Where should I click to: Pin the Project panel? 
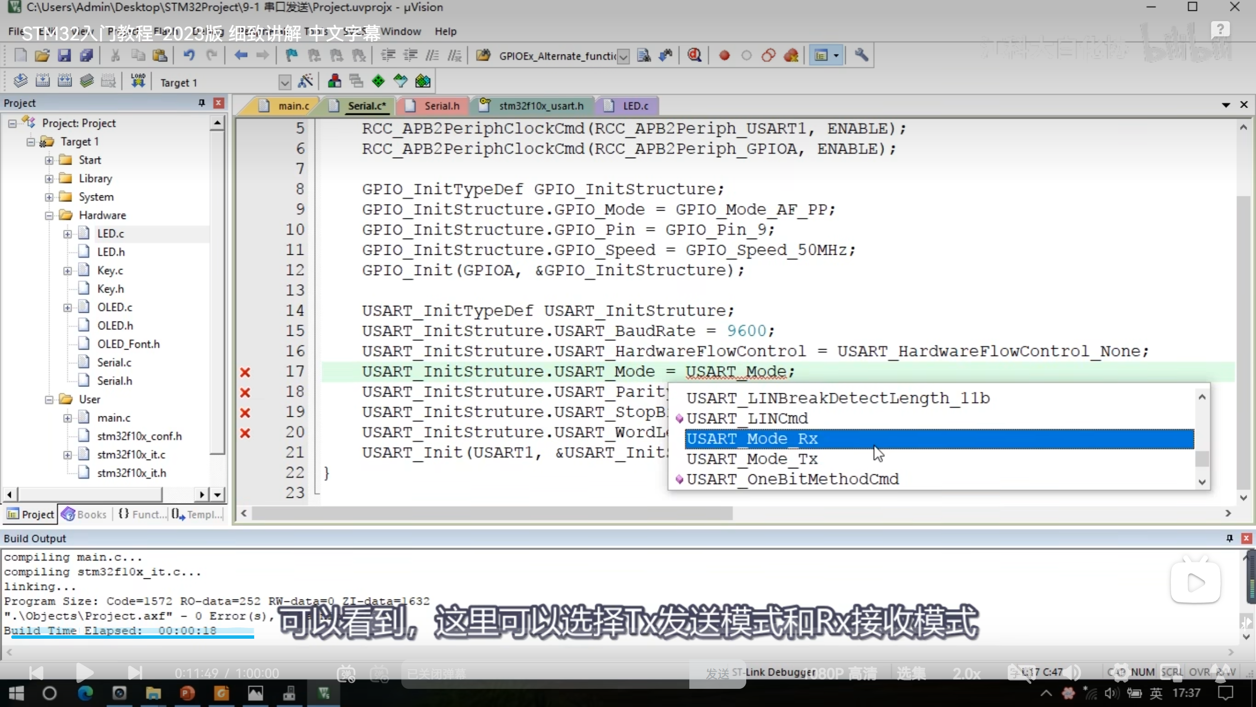click(x=201, y=103)
